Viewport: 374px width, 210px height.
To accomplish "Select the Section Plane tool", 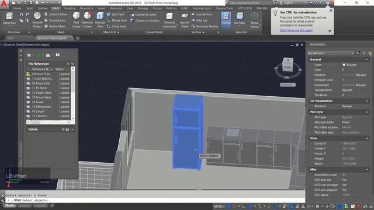I will [x=185, y=20].
